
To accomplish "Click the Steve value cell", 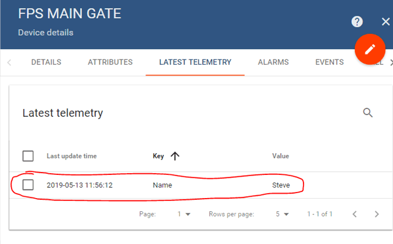I will pos(281,185).
